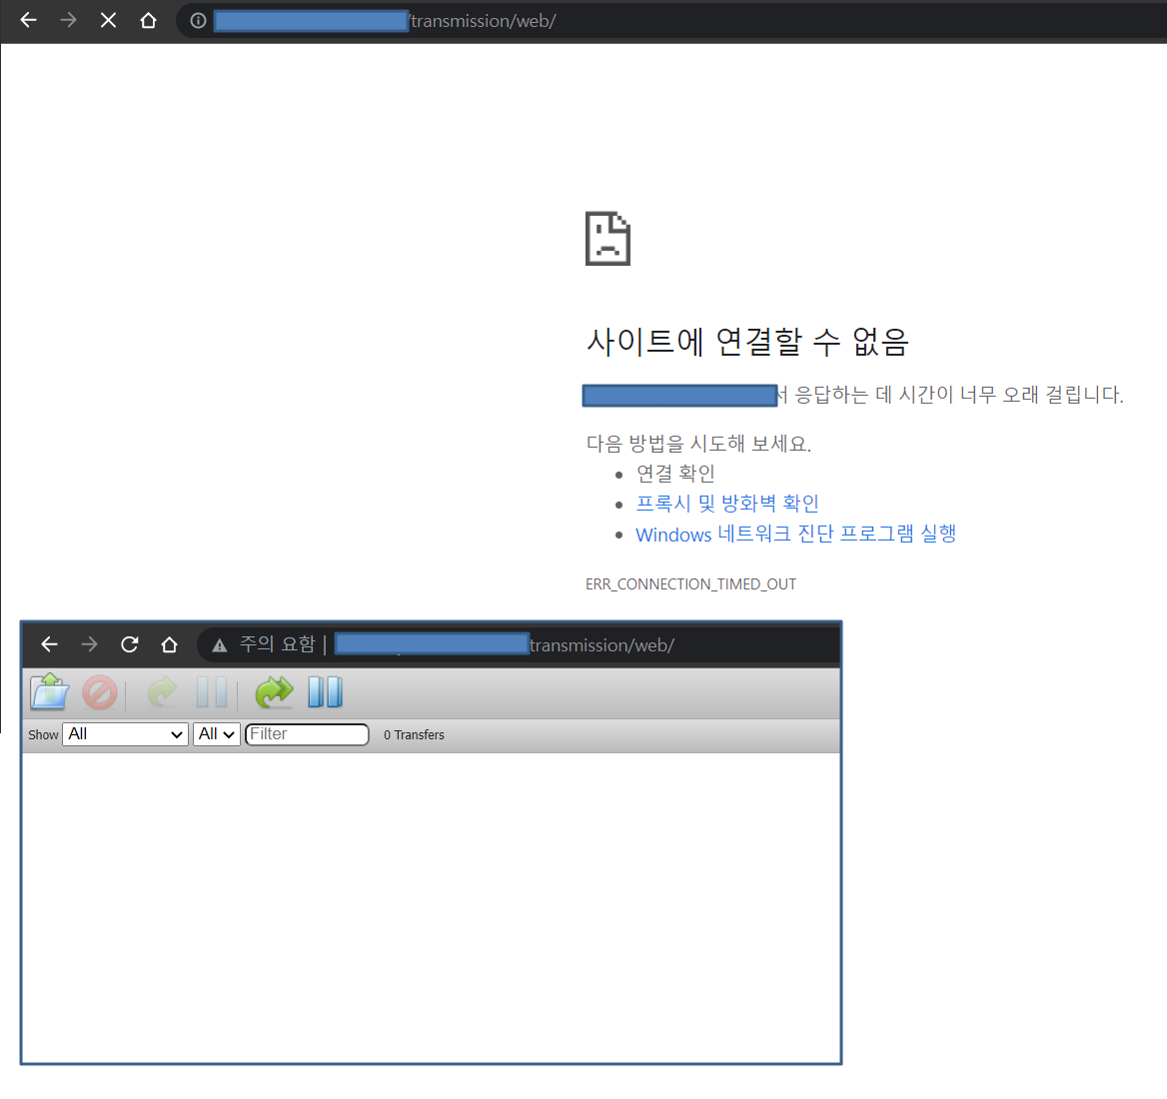Stop loading with the X icon
Image resolution: width=1167 pixels, height=1099 pixels.
click(x=108, y=21)
